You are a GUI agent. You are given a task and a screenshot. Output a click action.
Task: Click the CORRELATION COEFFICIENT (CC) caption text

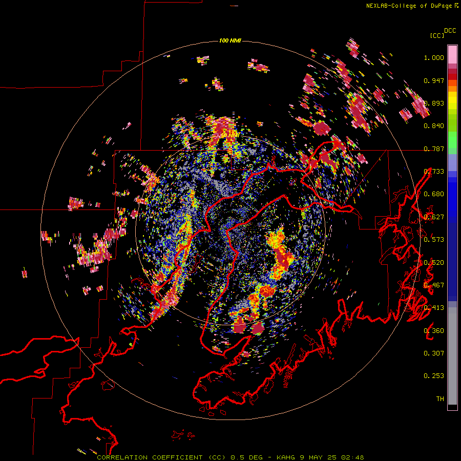coord(161,457)
